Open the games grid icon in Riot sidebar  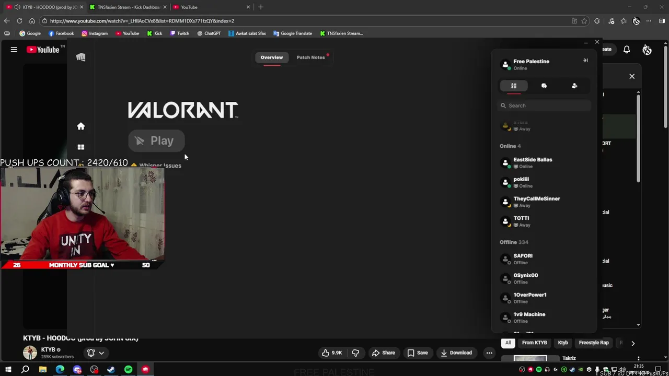point(80,147)
